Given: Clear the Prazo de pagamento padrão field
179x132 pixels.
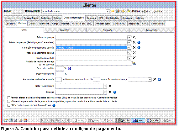Looking at the screenshot, I should tap(134, 53).
